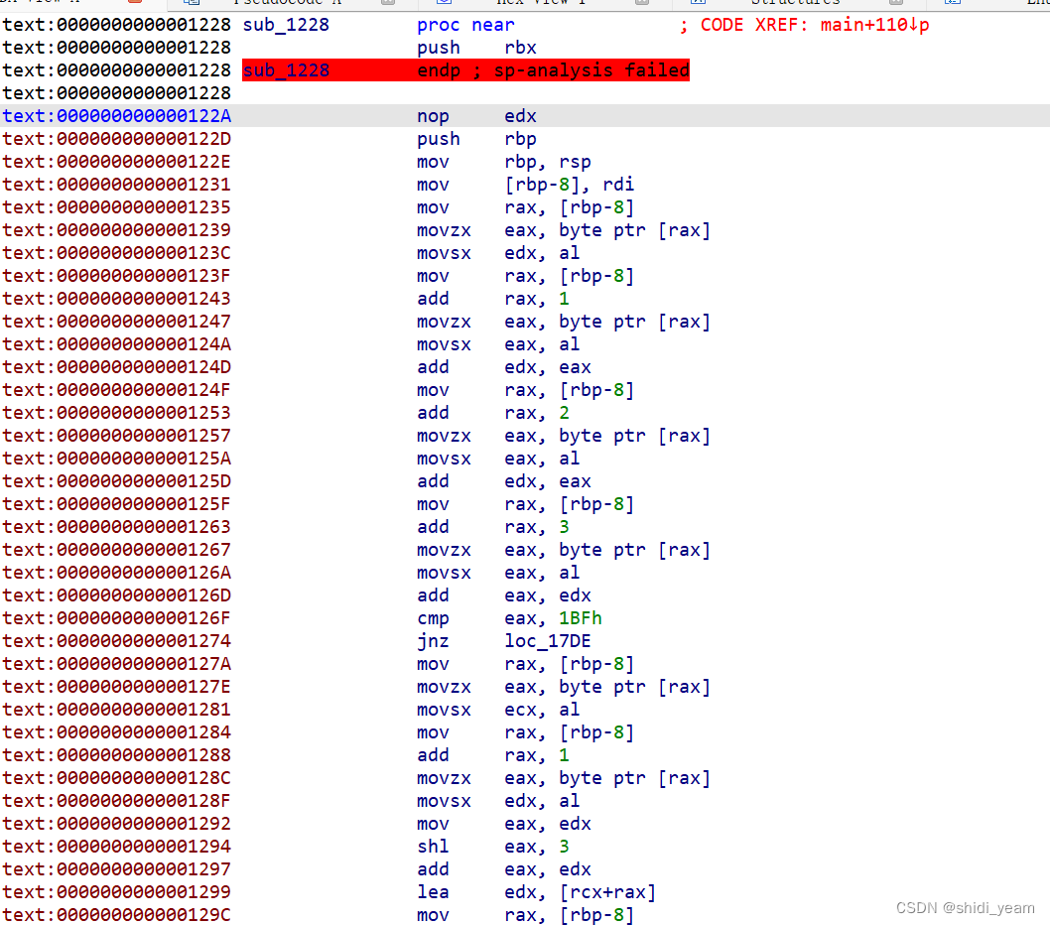Click the Pseudocode-A tab icon
The image size is (1050, 925).
[x=195, y=4]
